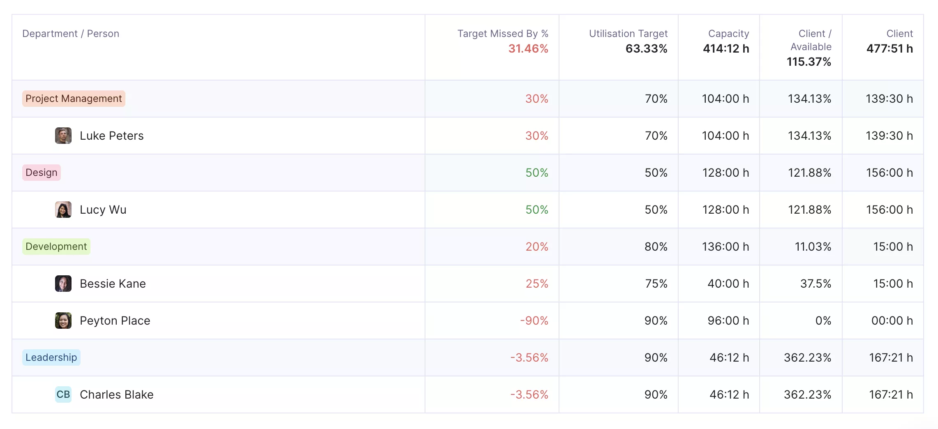The image size is (938, 429).
Task: Click the Capacity column header
Action: click(728, 34)
